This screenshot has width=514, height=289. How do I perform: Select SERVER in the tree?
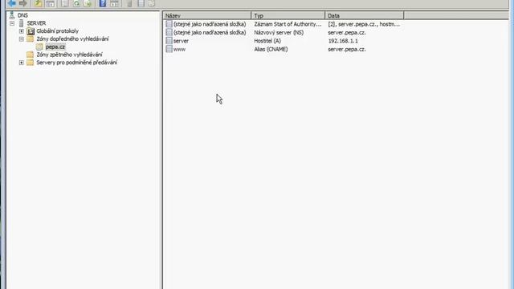(36, 23)
